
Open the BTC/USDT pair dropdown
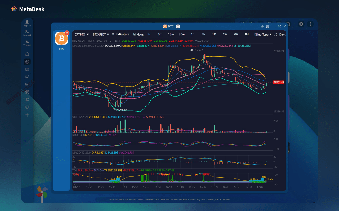[101, 35]
